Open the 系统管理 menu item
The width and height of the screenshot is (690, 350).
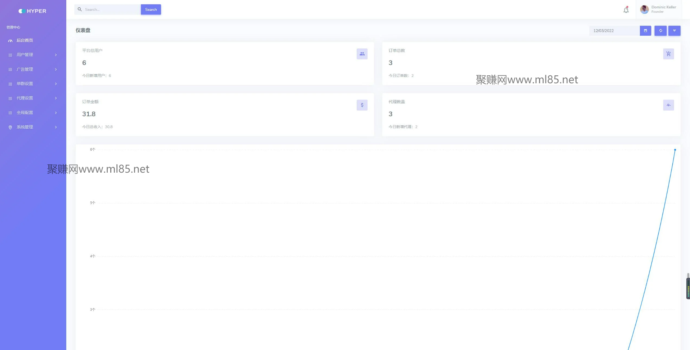click(x=33, y=127)
